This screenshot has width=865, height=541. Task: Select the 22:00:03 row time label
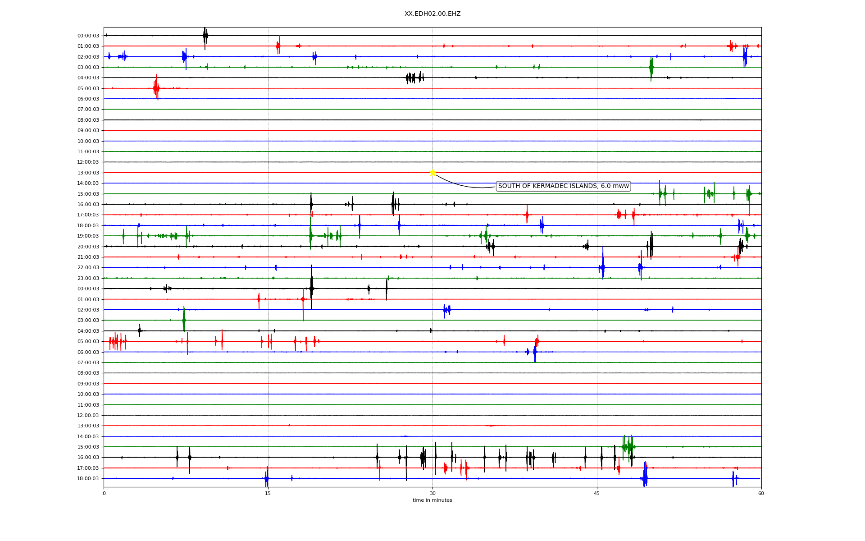point(88,268)
